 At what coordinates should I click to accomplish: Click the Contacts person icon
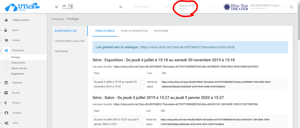tap(6, 113)
